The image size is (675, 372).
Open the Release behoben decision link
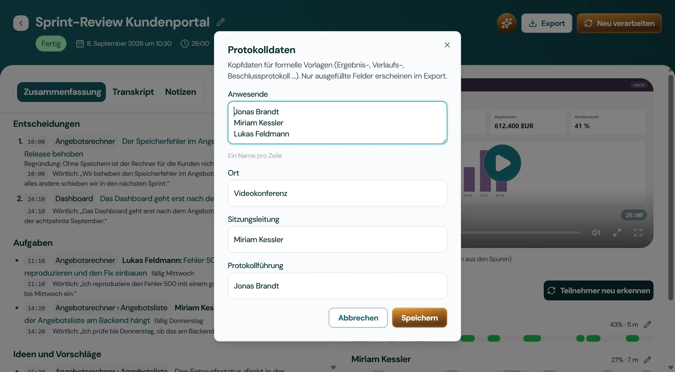coord(54,154)
